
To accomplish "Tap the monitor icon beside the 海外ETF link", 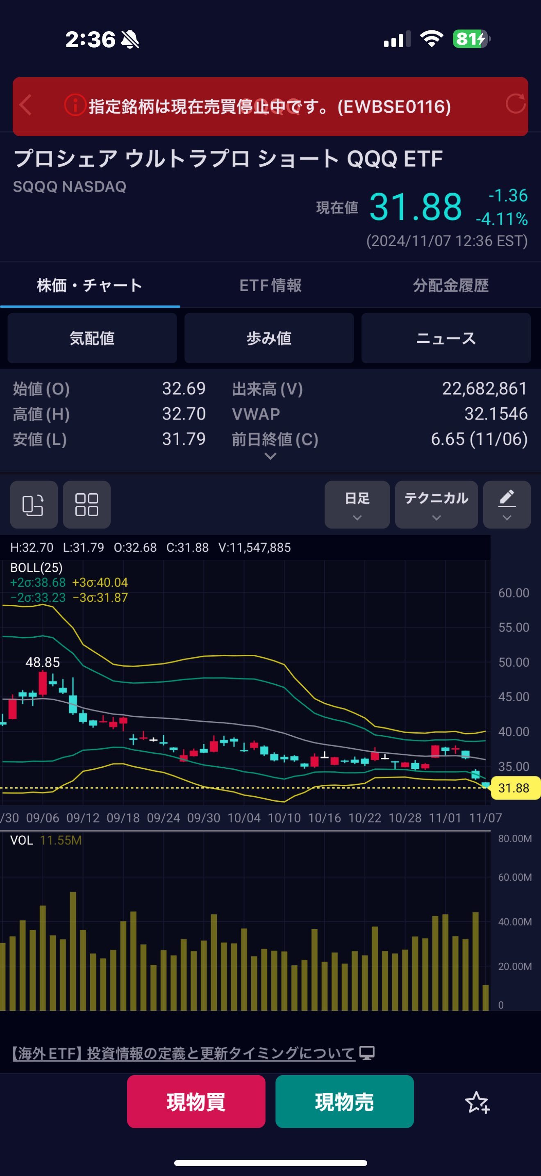I will [367, 1053].
